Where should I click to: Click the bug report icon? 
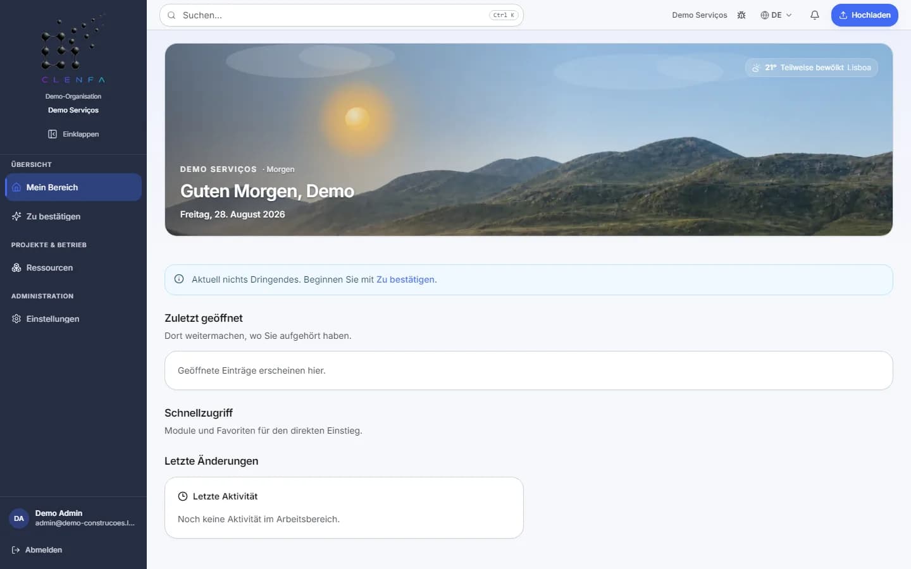coord(741,15)
